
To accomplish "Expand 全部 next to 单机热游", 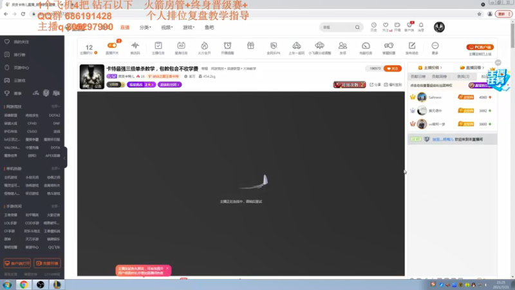I will pos(55,169).
